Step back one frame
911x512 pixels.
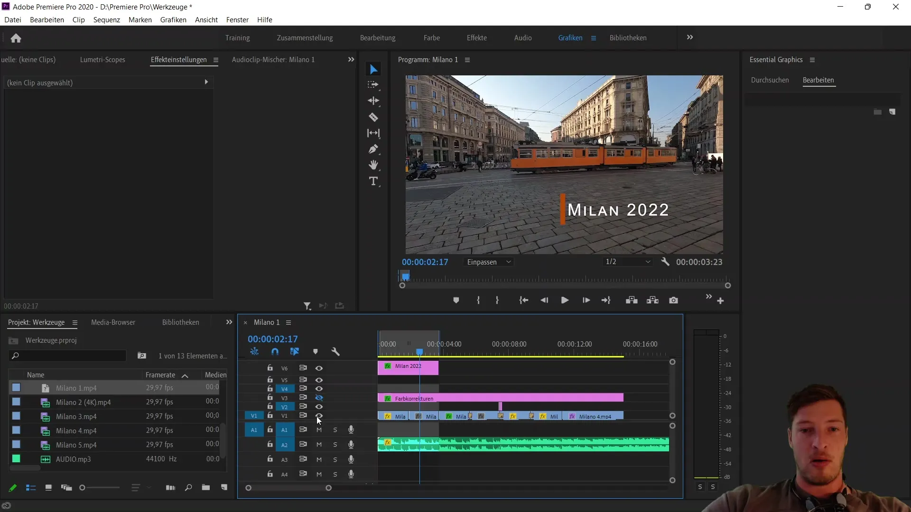point(544,301)
